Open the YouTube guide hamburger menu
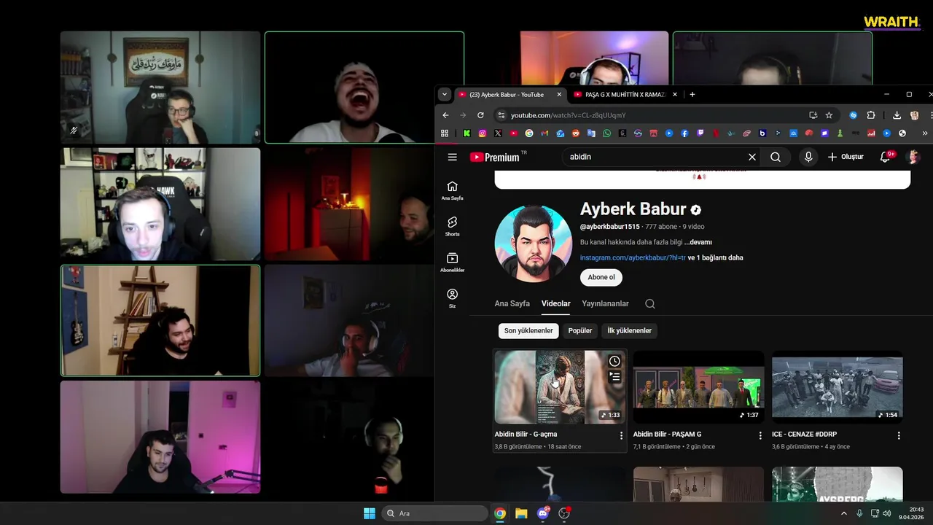This screenshot has width=933, height=525. [x=452, y=157]
